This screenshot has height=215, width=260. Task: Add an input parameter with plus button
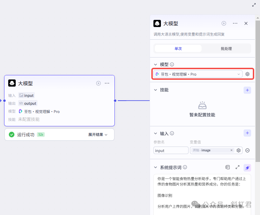point(247,133)
